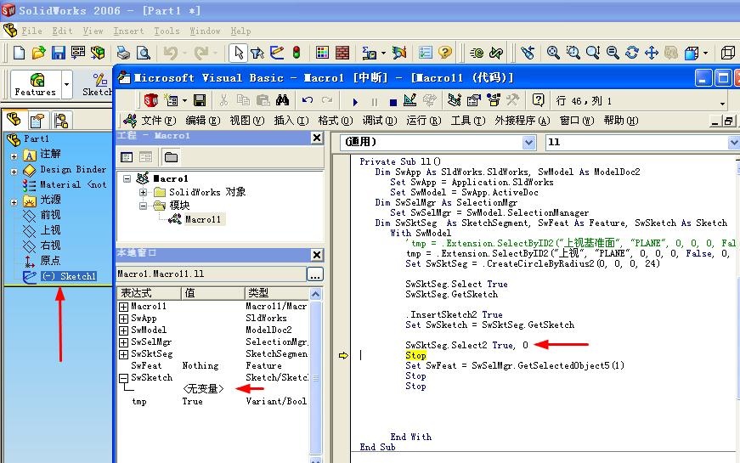Open the 工具(T) menu
This screenshot has height=463, width=740.
point(467,121)
